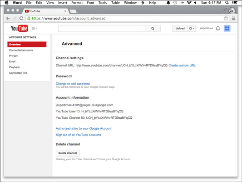The image size is (242, 182).
Task: Open the Word menu
Action: (17, 3)
